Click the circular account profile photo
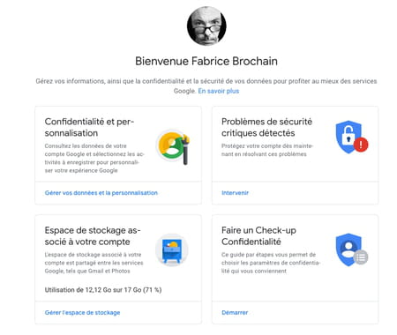The width and height of the screenshot is (397, 335). 206,26
